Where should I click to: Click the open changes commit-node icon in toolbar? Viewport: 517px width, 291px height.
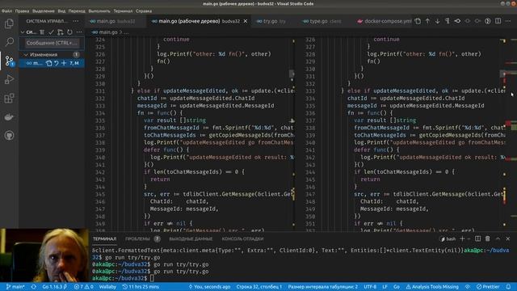(457, 21)
